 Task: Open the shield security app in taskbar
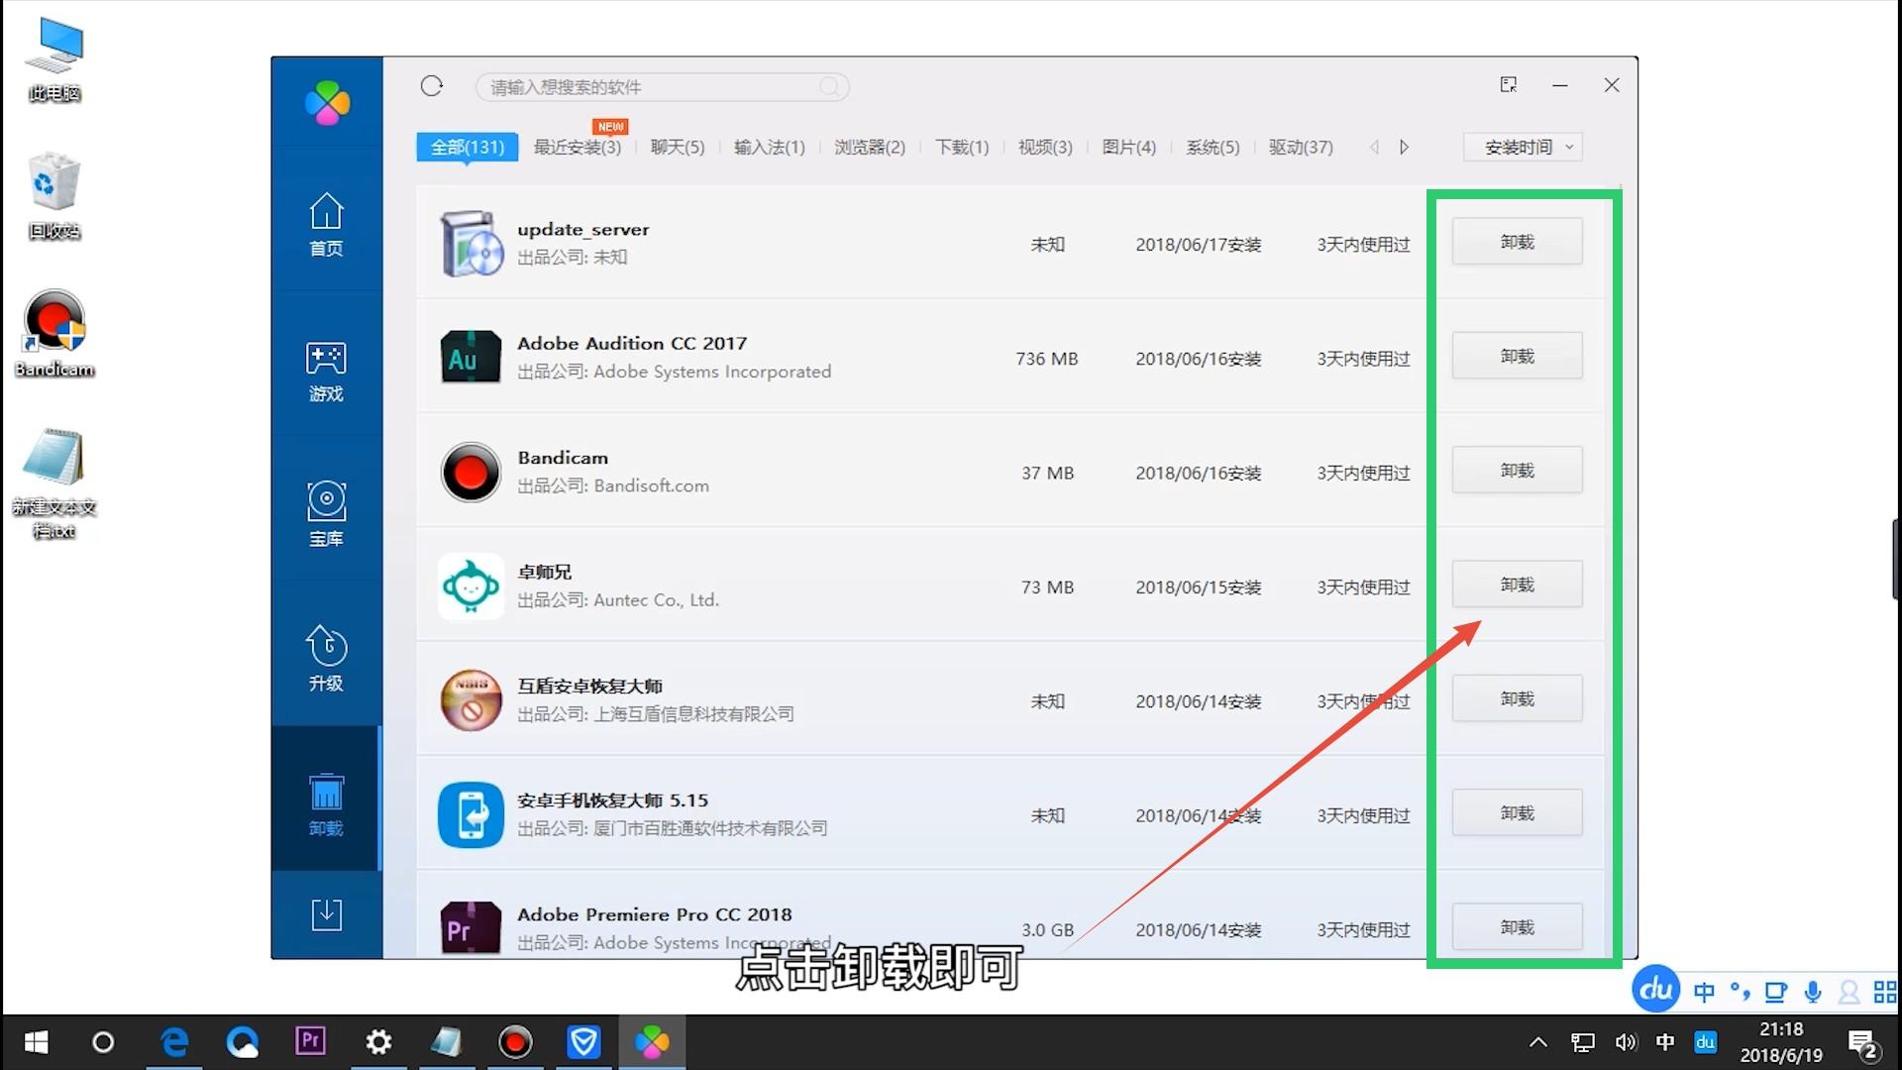pyautogui.click(x=583, y=1042)
